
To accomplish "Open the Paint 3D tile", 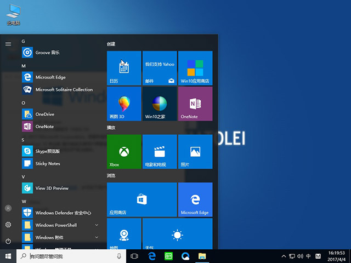I will point(123,104).
